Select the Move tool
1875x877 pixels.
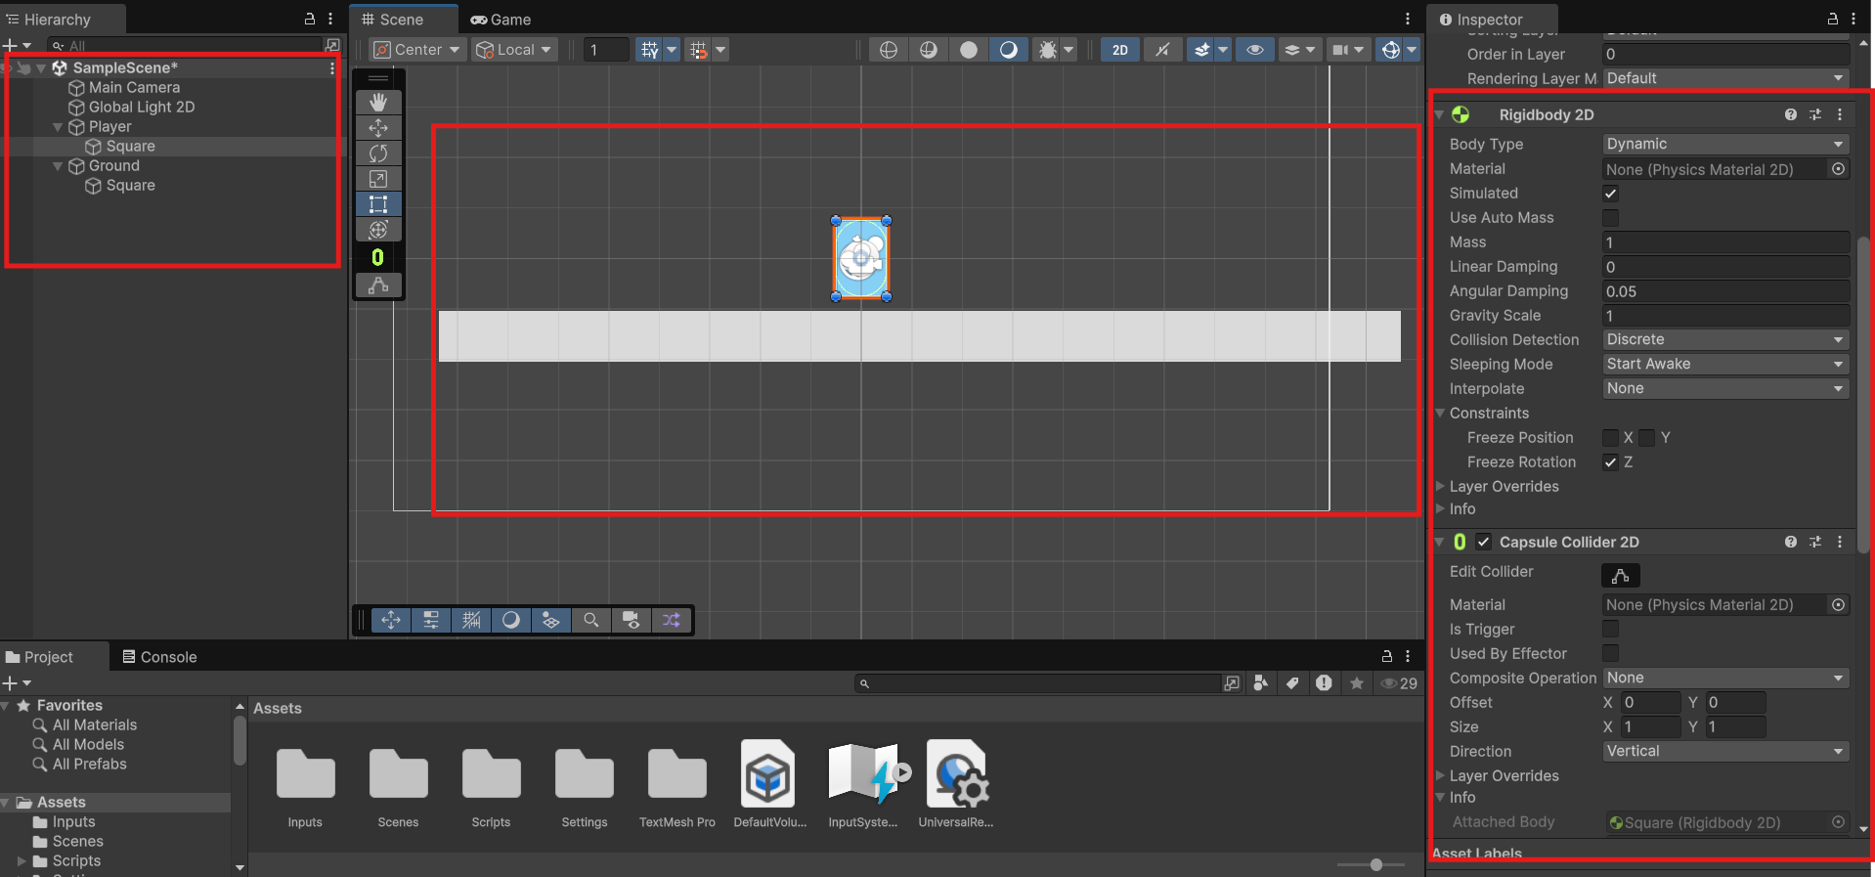click(x=378, y=128)
